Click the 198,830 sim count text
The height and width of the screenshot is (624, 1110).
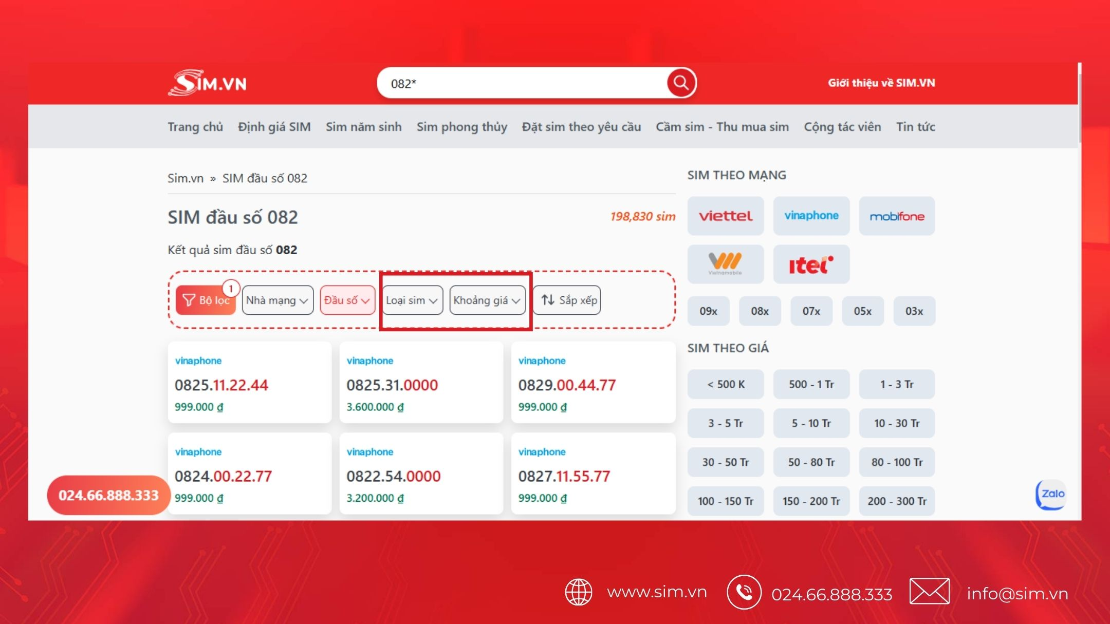pyautogui.click(x=642, y=216)
